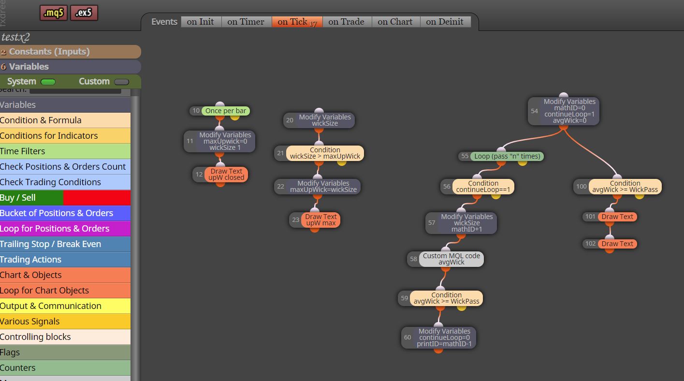The height and width of the screenshot is (381, 684).
Task: Expand the Conditions for Indicators category
Action: point(65,136)
